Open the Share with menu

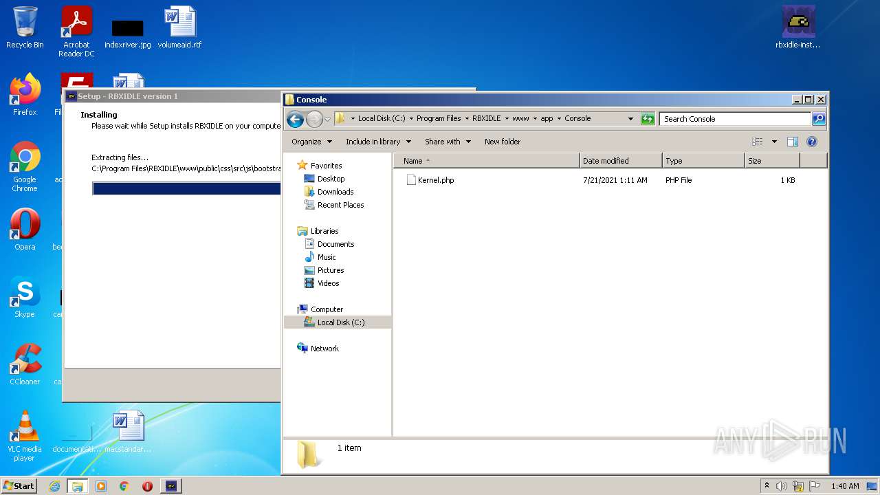448,142
